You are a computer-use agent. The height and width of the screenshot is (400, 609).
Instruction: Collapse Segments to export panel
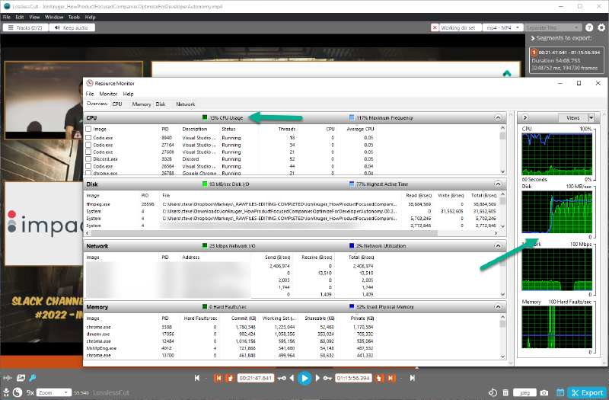point(533,38)
